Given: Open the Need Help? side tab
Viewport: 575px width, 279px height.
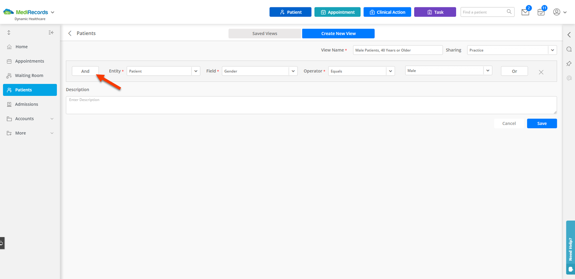Looking at the screenshot, I should coord(570,247).
